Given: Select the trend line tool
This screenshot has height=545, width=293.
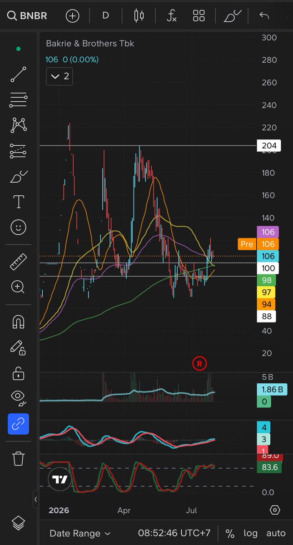Looking at the screenshot, I should (18, 74).
